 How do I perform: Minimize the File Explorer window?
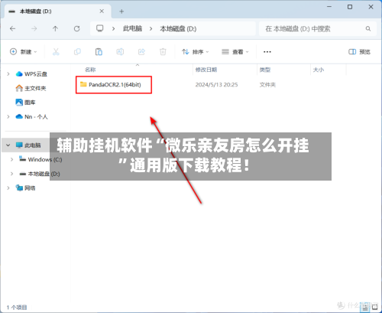click(x=329, y=7)
